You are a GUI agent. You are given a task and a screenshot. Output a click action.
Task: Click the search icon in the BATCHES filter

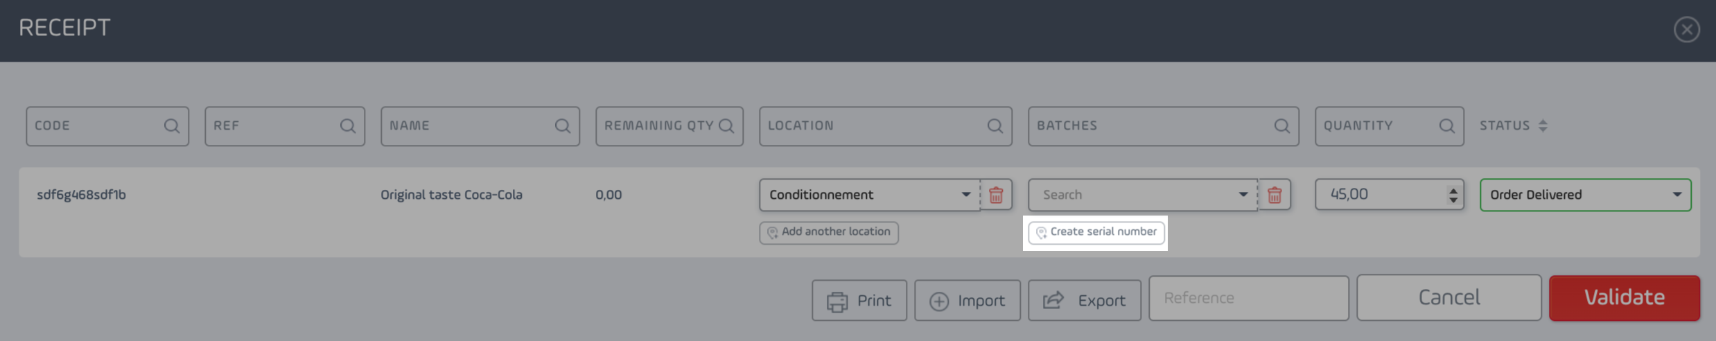[x=1281, y=126]
